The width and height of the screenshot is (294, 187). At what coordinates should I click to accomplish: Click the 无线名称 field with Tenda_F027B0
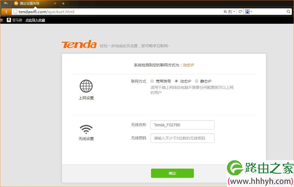183,125
